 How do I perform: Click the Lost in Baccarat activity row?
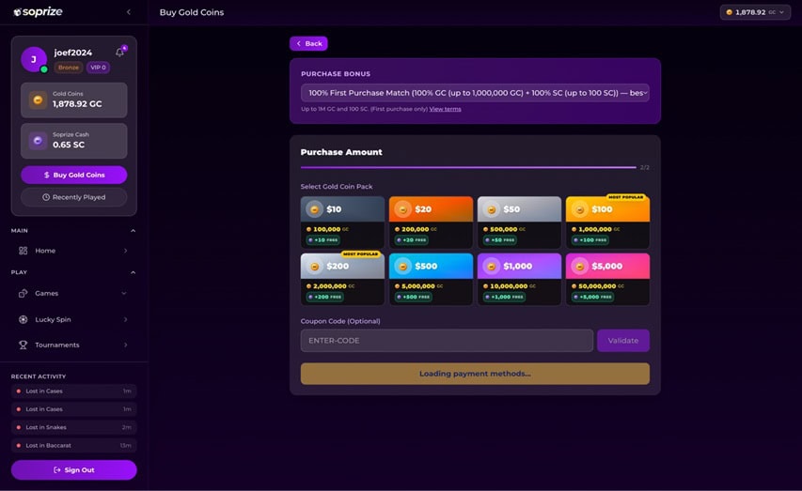click(73, 446)
